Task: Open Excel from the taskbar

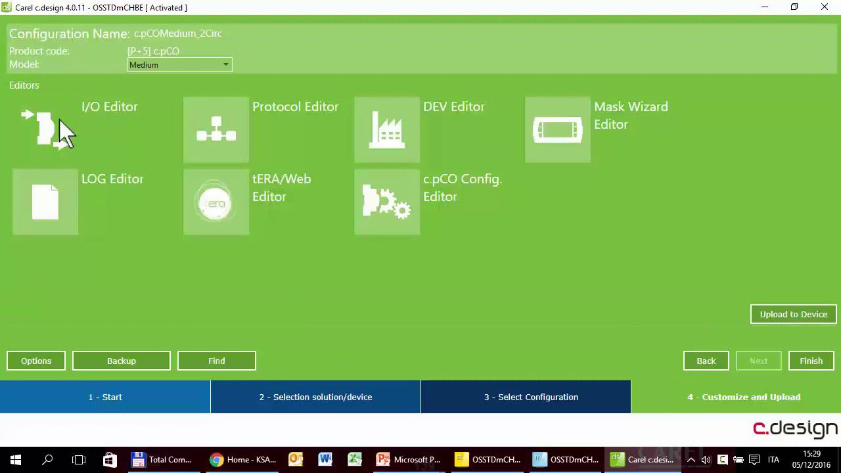Action: (355, 460)
